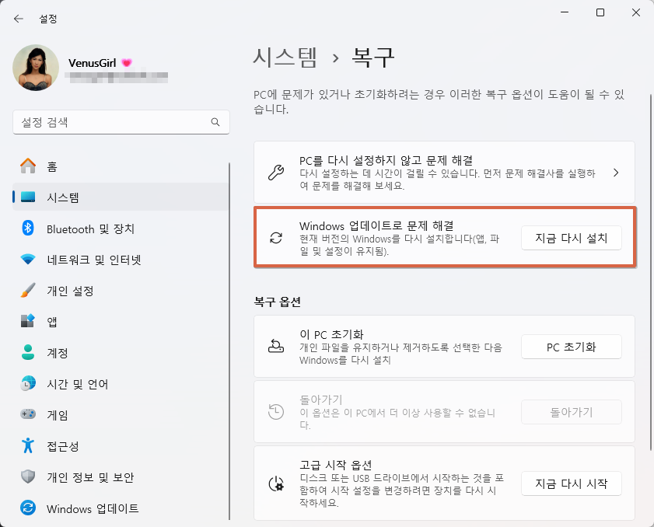Click 시스템 in the breadcrumb
This screenshot has width=654, height=527.
point(285,58)
